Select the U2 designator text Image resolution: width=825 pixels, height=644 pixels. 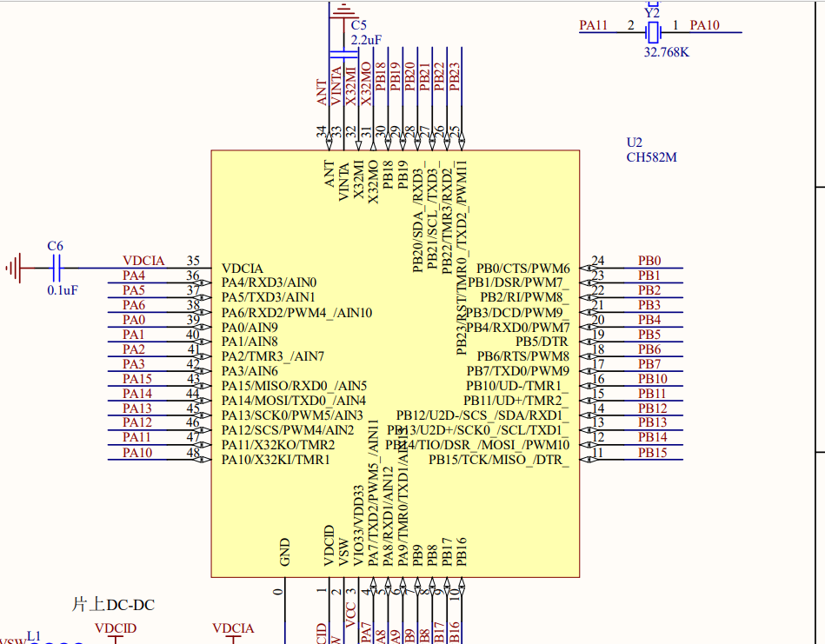[635, 143]
